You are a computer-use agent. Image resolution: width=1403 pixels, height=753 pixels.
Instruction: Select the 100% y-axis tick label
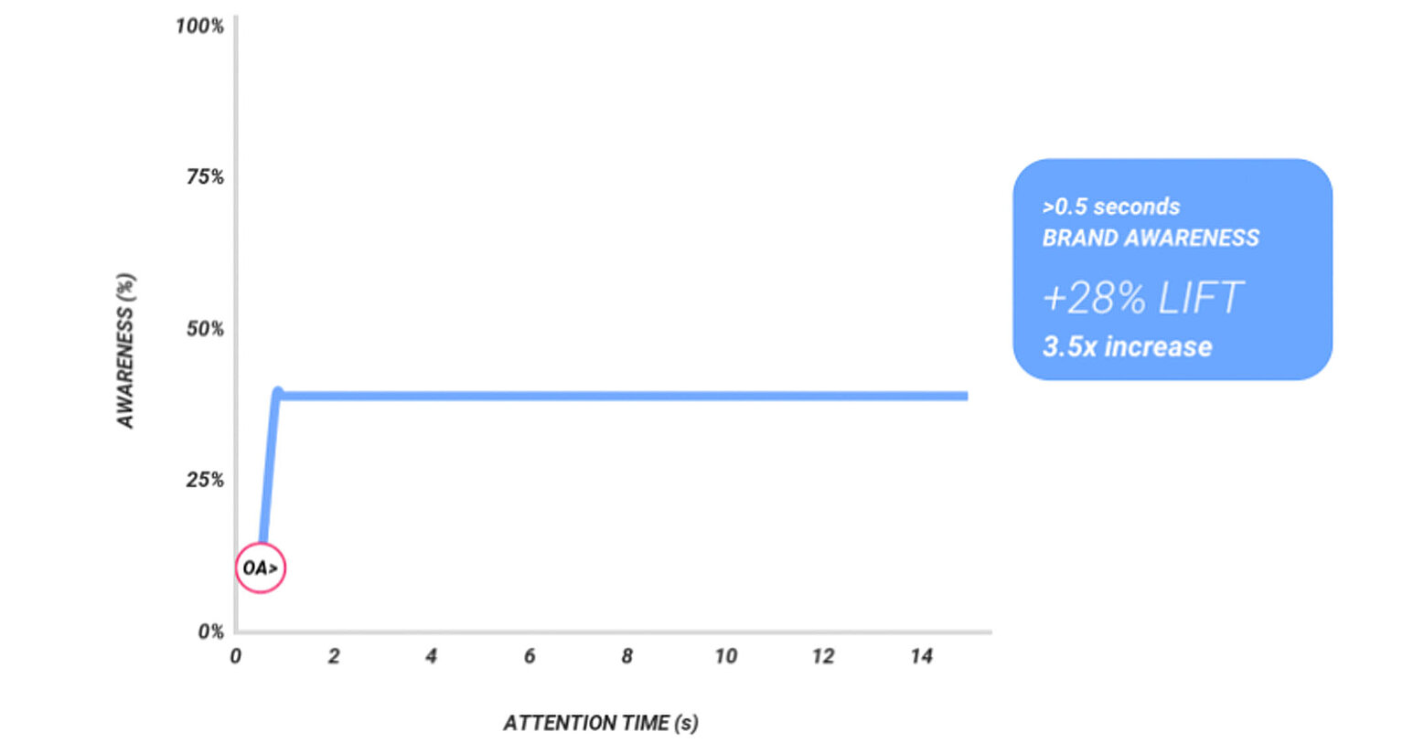click(199, 26)
